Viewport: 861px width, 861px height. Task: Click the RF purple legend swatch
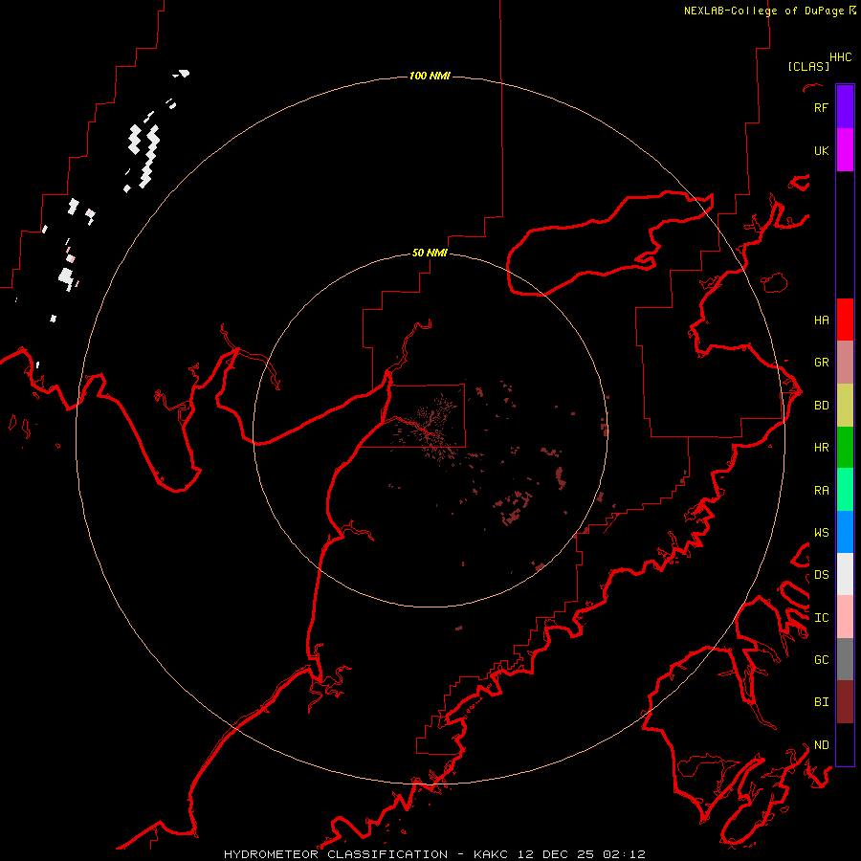845,107
